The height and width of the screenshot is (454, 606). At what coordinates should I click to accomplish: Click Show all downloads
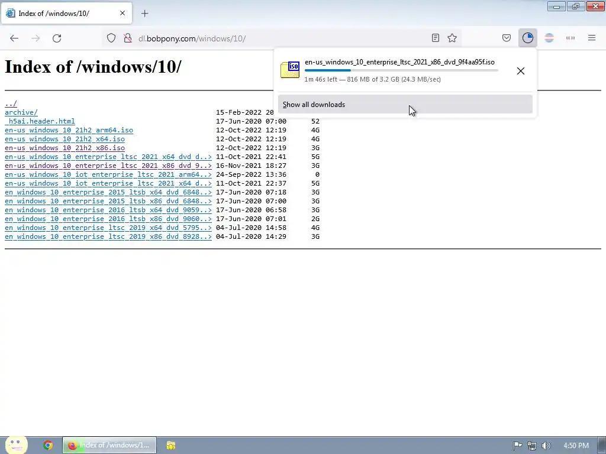405,104
